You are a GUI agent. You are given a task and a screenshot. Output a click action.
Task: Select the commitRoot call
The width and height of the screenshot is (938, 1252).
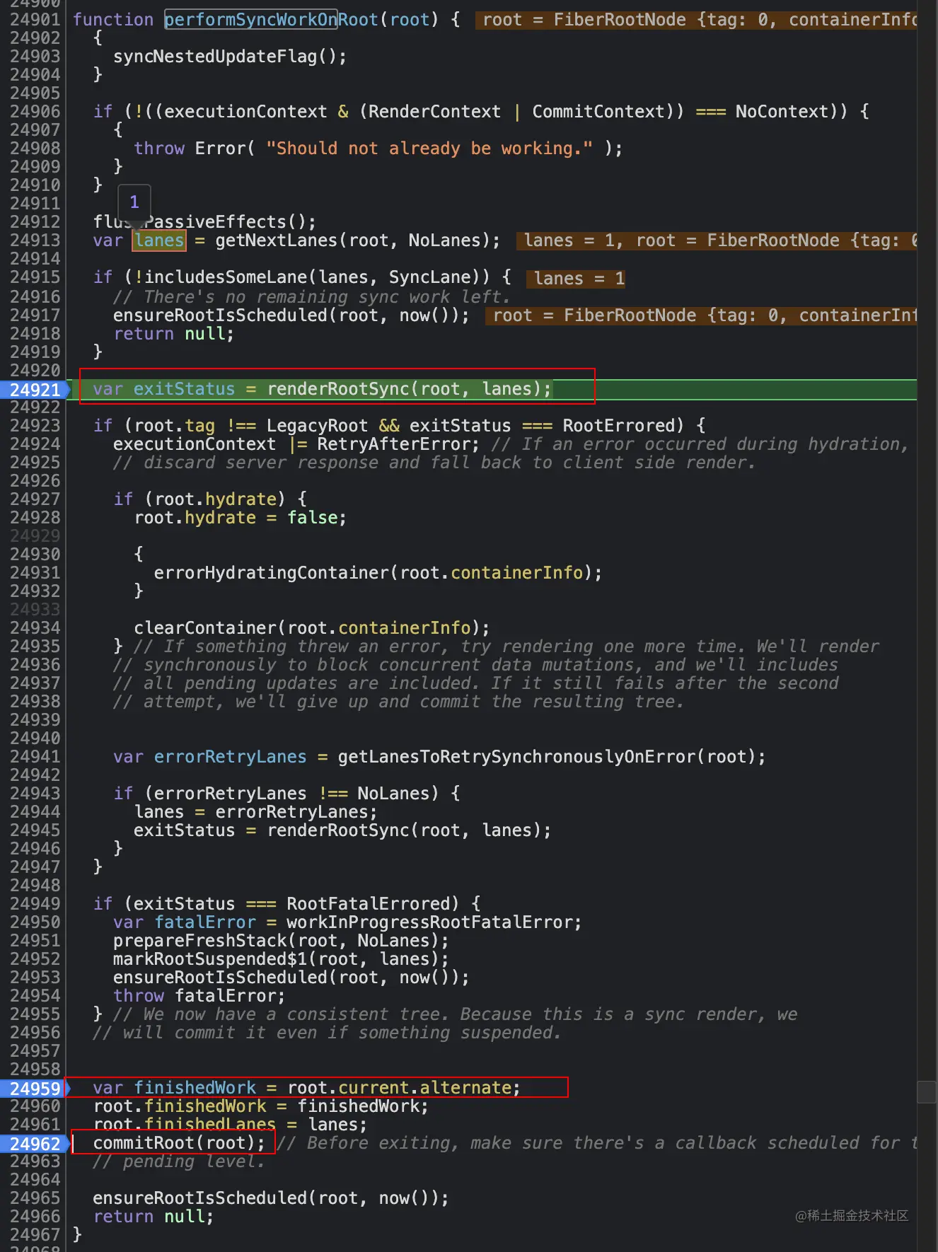click(144, 1143)
